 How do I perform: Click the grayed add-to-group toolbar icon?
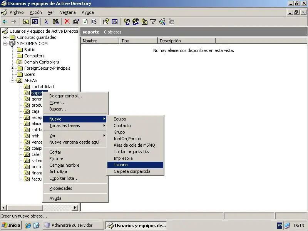coord(171,22)
